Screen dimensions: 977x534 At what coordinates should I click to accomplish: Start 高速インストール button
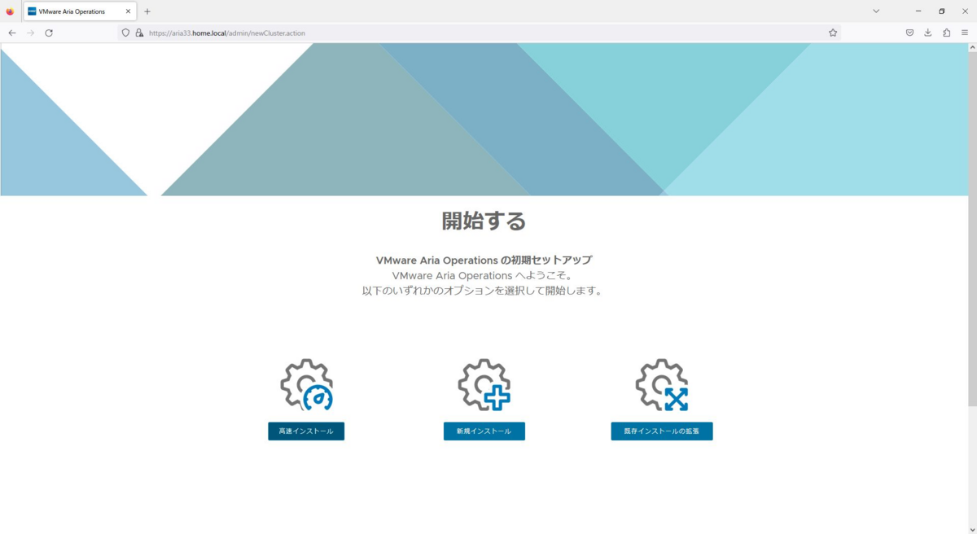pyautogui.click(x=306, y=431)
